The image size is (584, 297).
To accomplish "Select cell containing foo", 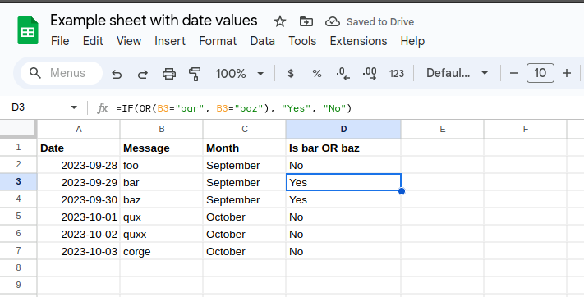I will coord(162,165).
